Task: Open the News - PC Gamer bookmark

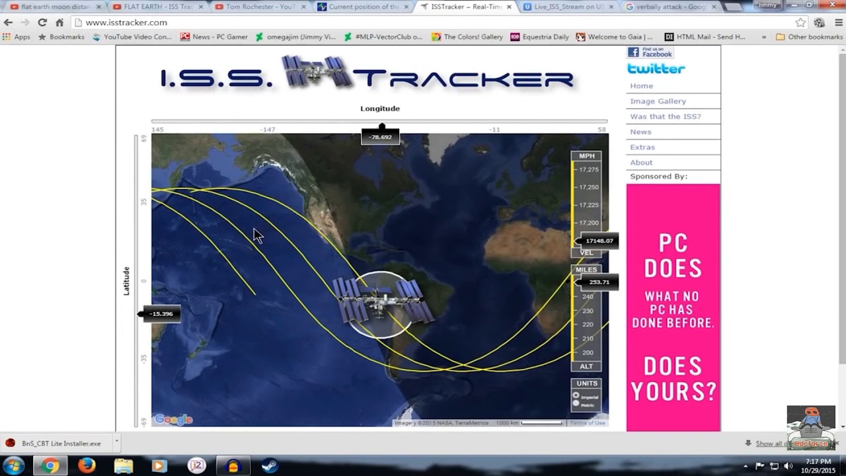Action: pyautogui.click(x=213, y=37)
